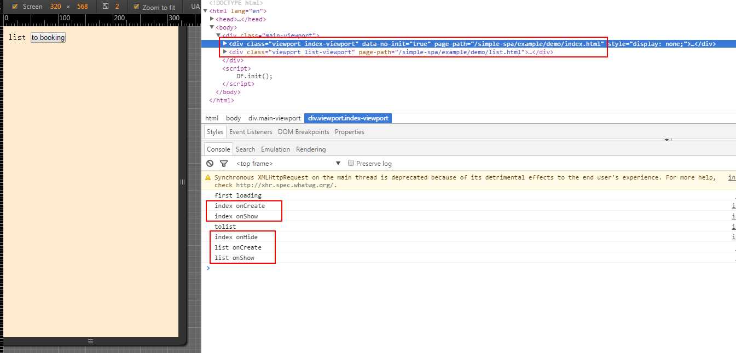736x353 pixels.
Task: Switch to the Emulation drawer tab
Action: (276, 149)
